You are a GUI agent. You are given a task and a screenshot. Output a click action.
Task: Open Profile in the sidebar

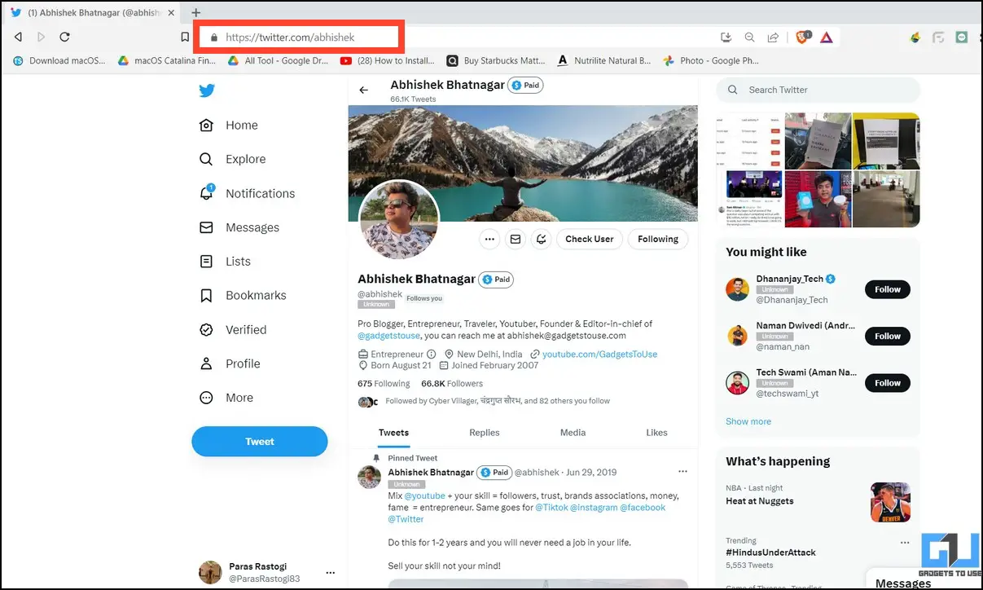230,363
